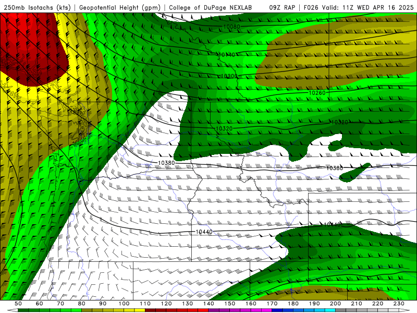417x313 pixels.
Task: Click the 10140 height contour label
Action: click(x=227, y=55)
